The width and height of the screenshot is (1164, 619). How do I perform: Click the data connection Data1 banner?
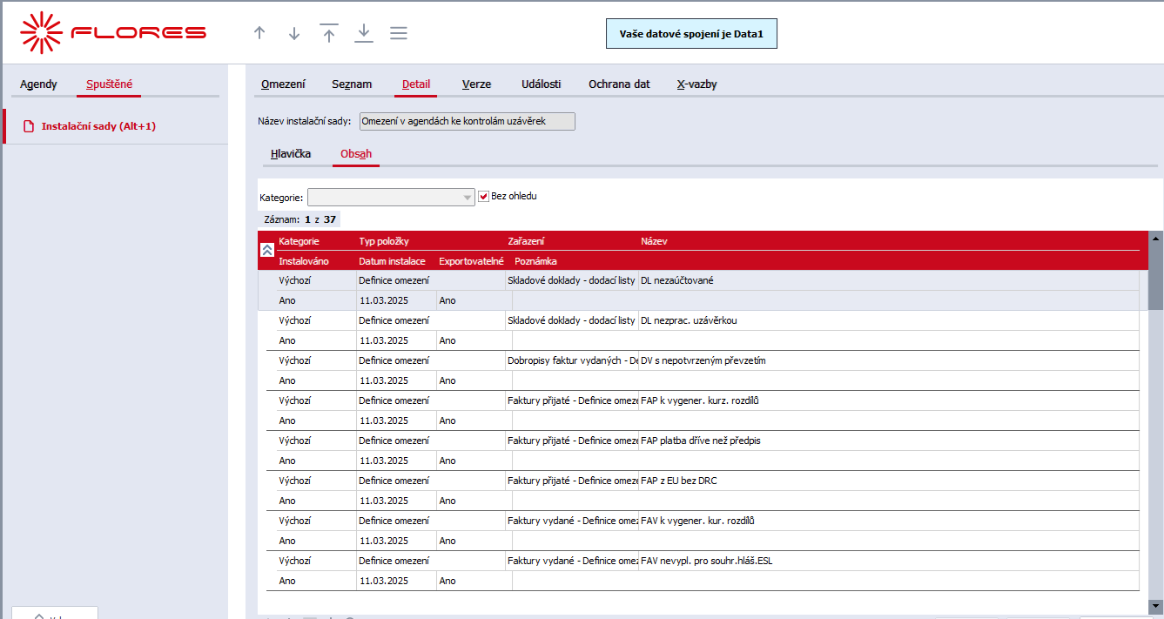pyautogui.click(x=691, y=33)
